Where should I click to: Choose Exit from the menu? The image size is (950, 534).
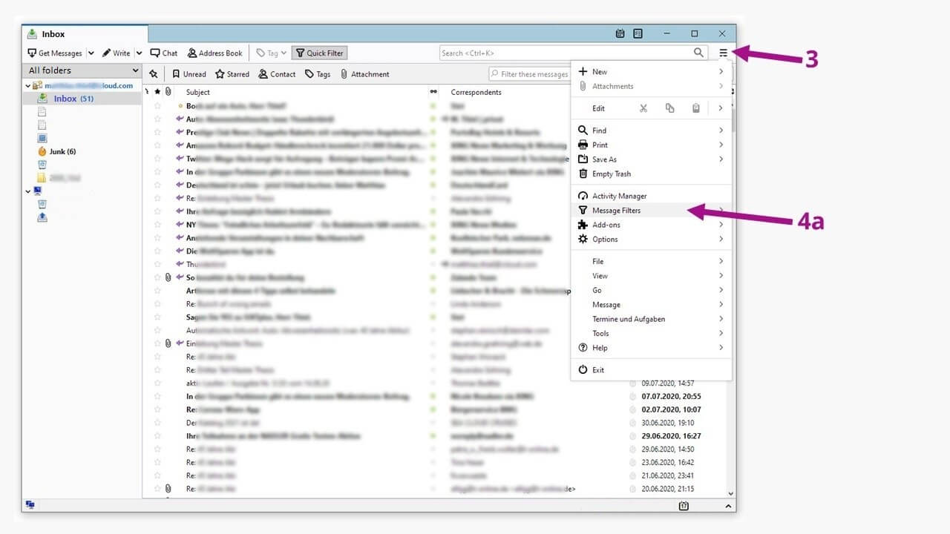click(651, 370)
